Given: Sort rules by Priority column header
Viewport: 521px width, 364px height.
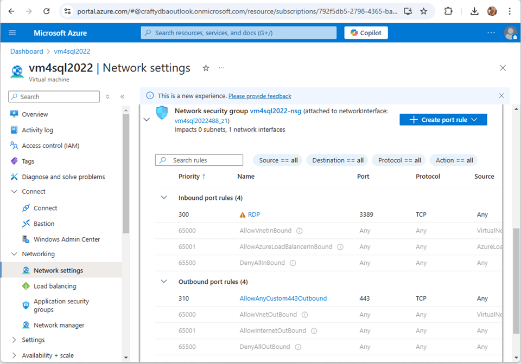Looking at the screenshot, I should click(192, 177).
